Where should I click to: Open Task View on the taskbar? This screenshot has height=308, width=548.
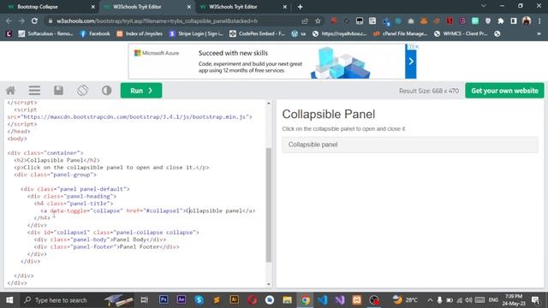pos(144,300)
